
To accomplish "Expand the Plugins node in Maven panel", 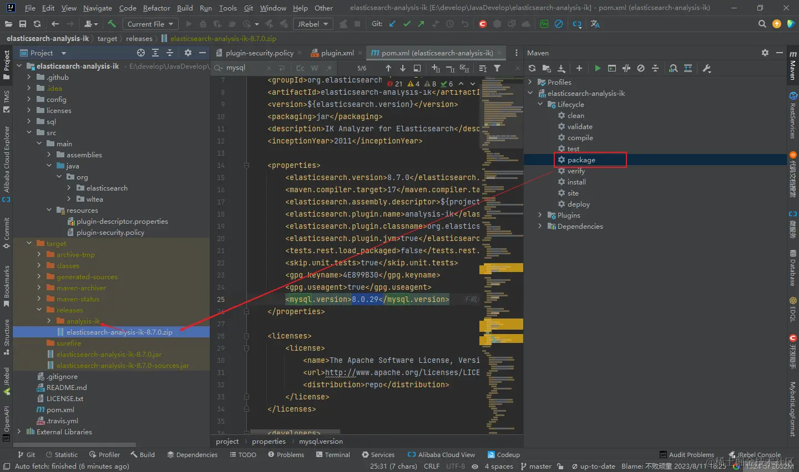I will click(x=540, y=215).
